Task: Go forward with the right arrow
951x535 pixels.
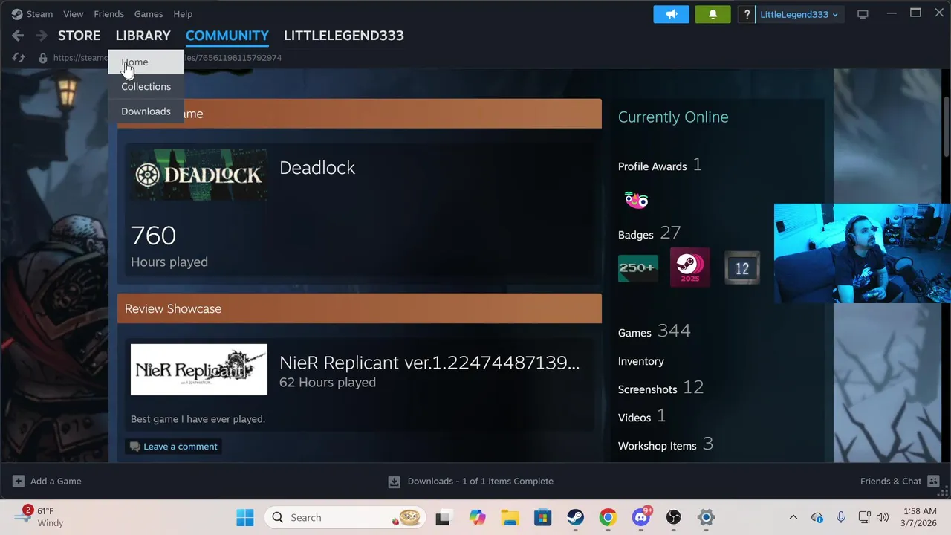Action: (x=41, y=36)
